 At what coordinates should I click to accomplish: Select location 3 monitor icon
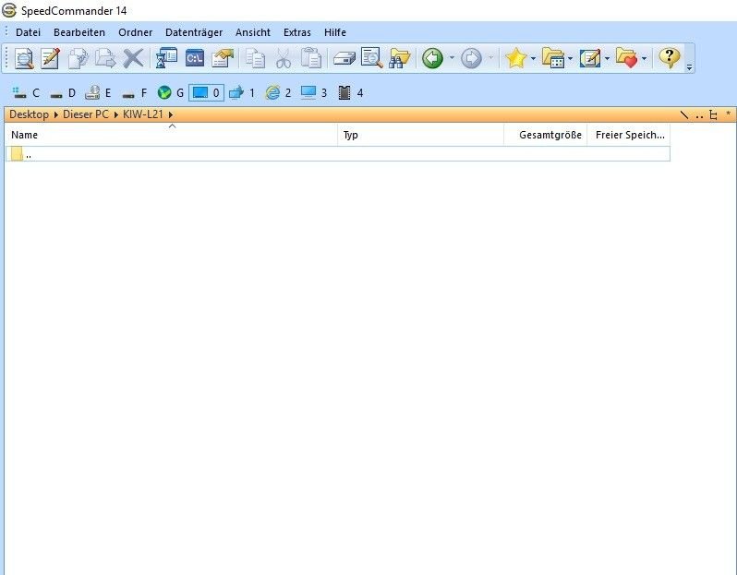pos(314,93)
